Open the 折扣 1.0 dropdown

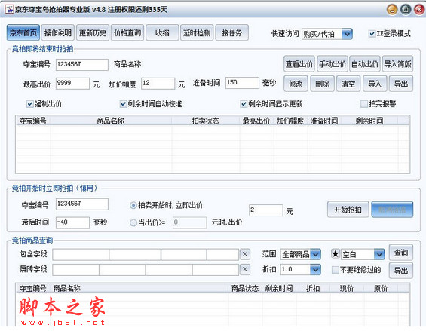[301, 269]
